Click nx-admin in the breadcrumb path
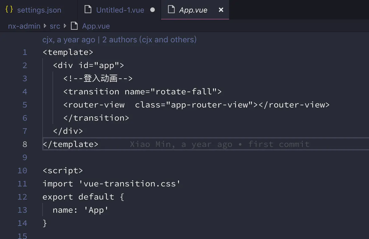The width and height of the screenshot is (369, 239). click(24, 26)
